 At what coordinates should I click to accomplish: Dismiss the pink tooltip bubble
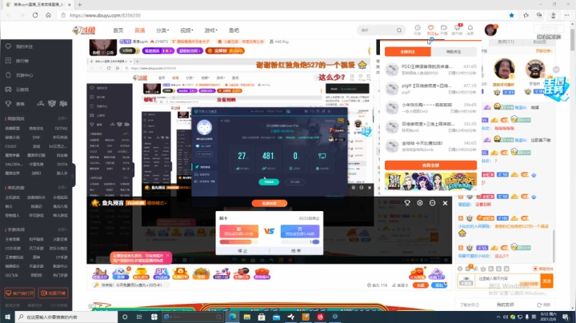pyautogui.click(x=168, y=255)
